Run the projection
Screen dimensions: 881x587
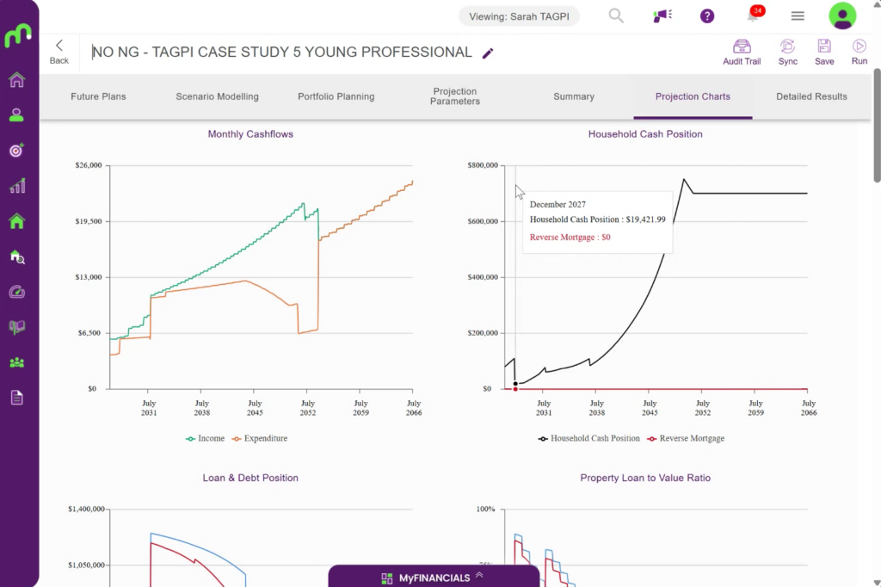coord(859,53)
